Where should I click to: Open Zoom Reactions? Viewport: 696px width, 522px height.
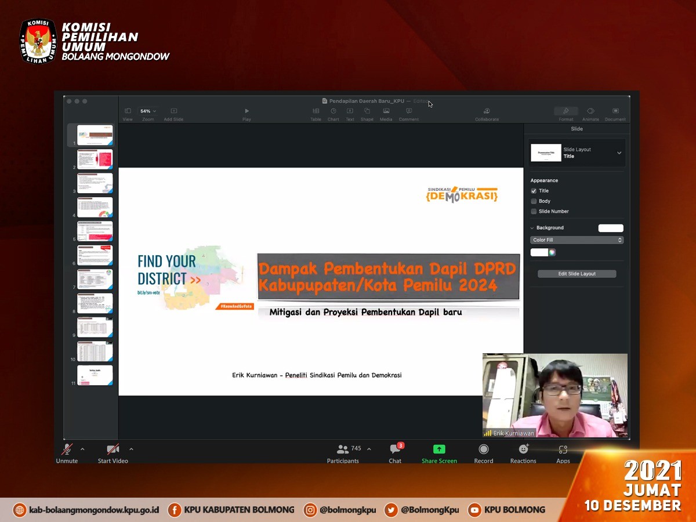pos(523,450)
